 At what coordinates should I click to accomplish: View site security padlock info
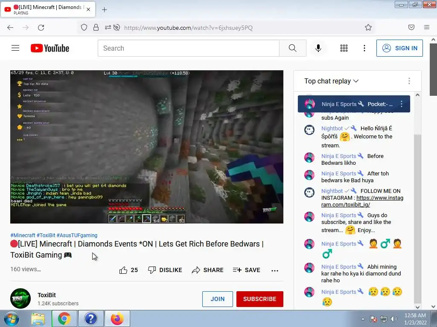pos(96,27)
